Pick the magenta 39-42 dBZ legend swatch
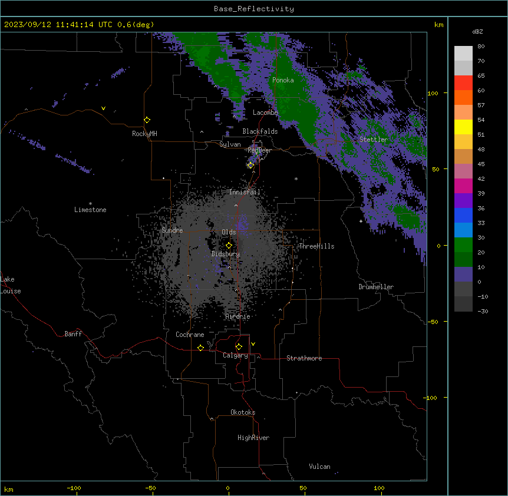Viewport: 508px width, 496px height. (463, 186)
